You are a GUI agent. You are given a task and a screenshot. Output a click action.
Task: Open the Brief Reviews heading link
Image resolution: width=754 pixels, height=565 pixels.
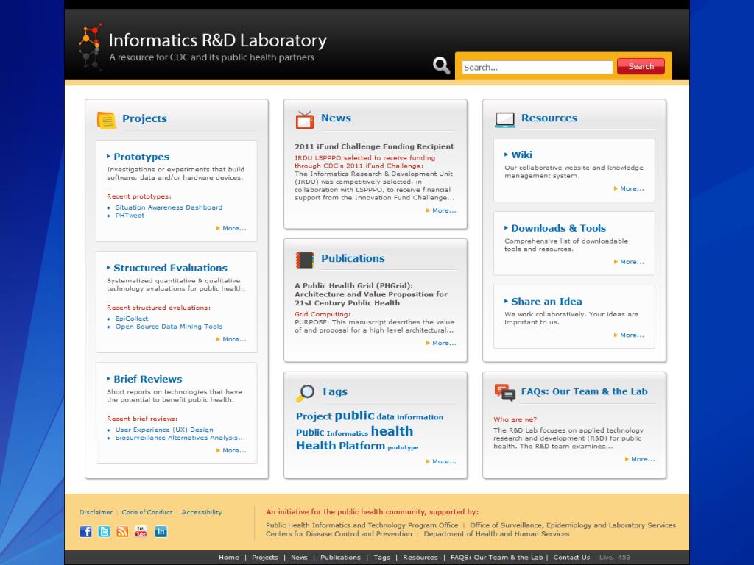(147, 379)
